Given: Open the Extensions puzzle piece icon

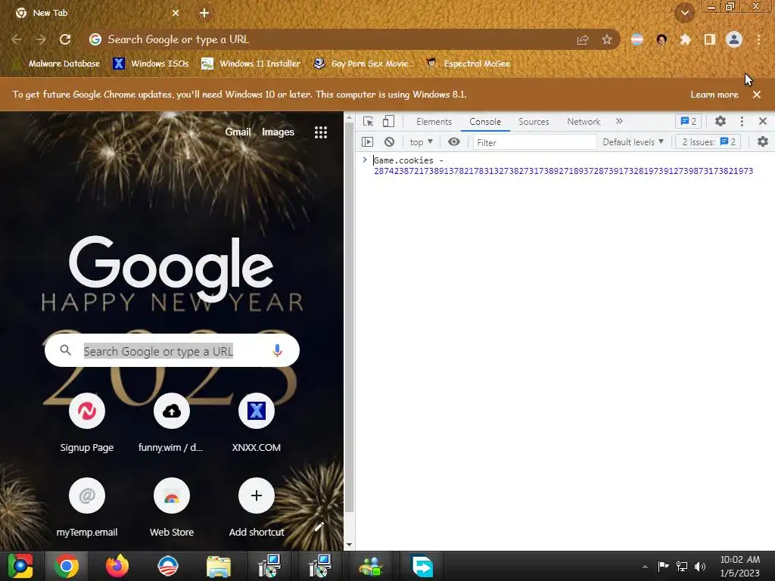Looking at the screenshot, I should 685,39.
